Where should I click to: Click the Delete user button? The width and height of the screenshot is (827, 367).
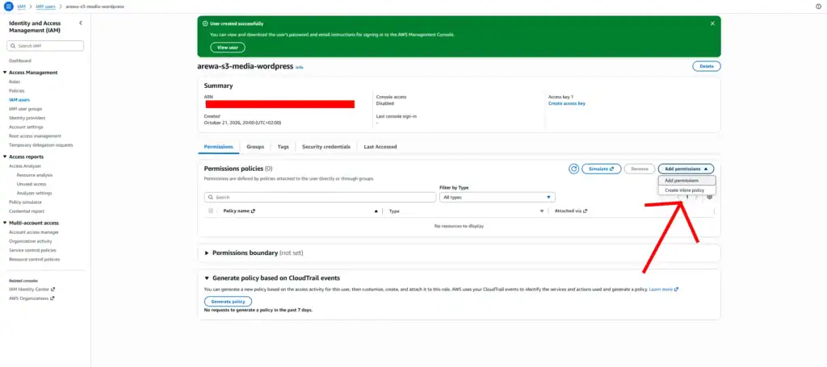tap(706, 66)
